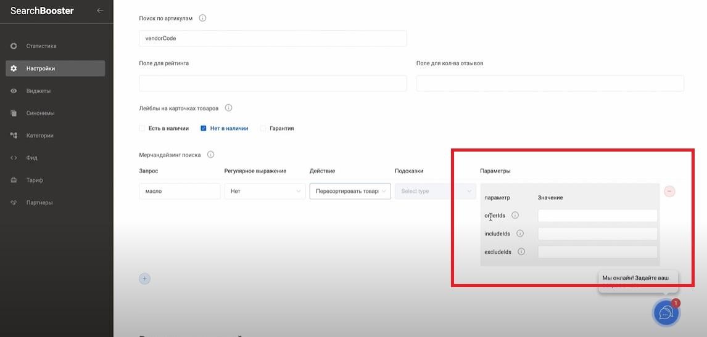Open Синонимы section in sidebar
Image resolution: width=707 pixels, height=337 pixels.
[x=40, y=113]
